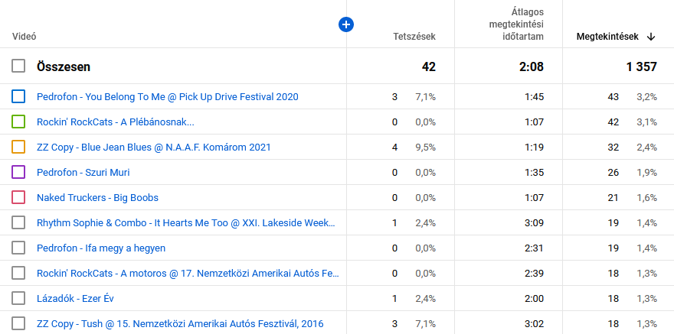Select the checkbox for Lázadók Ezer Év
This screenshot has width=674, height=334.
(x=18, y=299)
